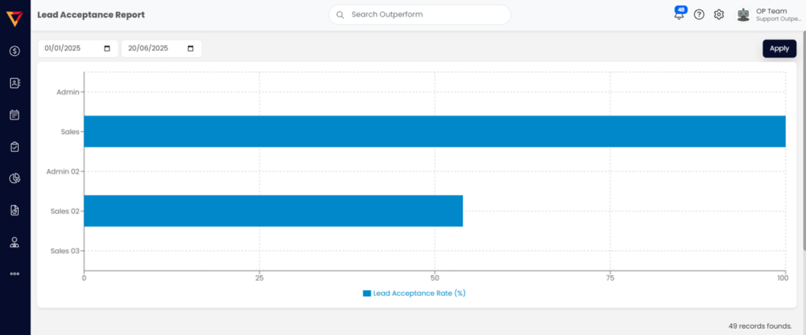
Task: Click the Apply button
Action: click(x=778, y=49)
